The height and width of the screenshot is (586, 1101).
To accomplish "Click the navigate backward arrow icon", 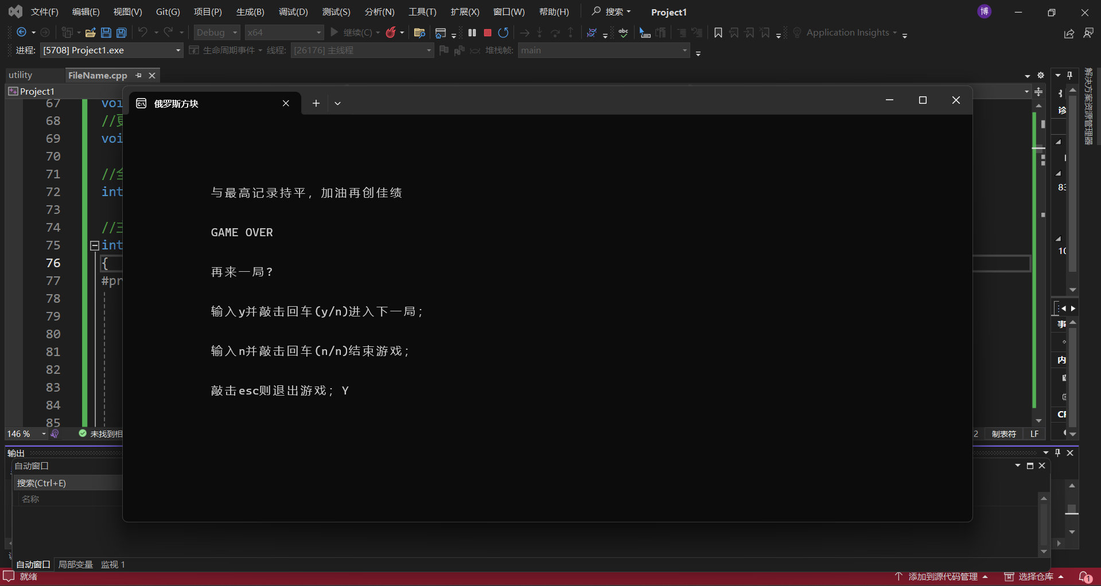I will click(x=21, y=33).
